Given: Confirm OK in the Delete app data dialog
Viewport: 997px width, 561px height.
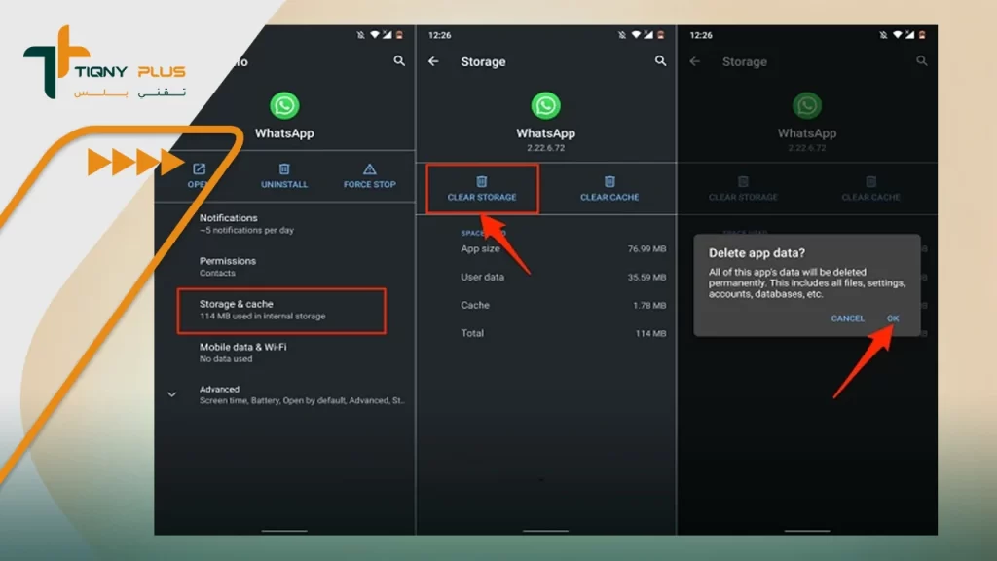Looking at the screenshot, I should click(x=893, y=318).
